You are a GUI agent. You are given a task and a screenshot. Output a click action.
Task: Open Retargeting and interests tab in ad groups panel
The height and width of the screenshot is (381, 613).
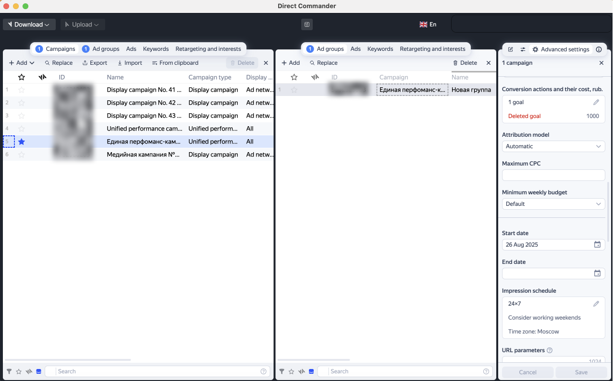coord(432,49)
